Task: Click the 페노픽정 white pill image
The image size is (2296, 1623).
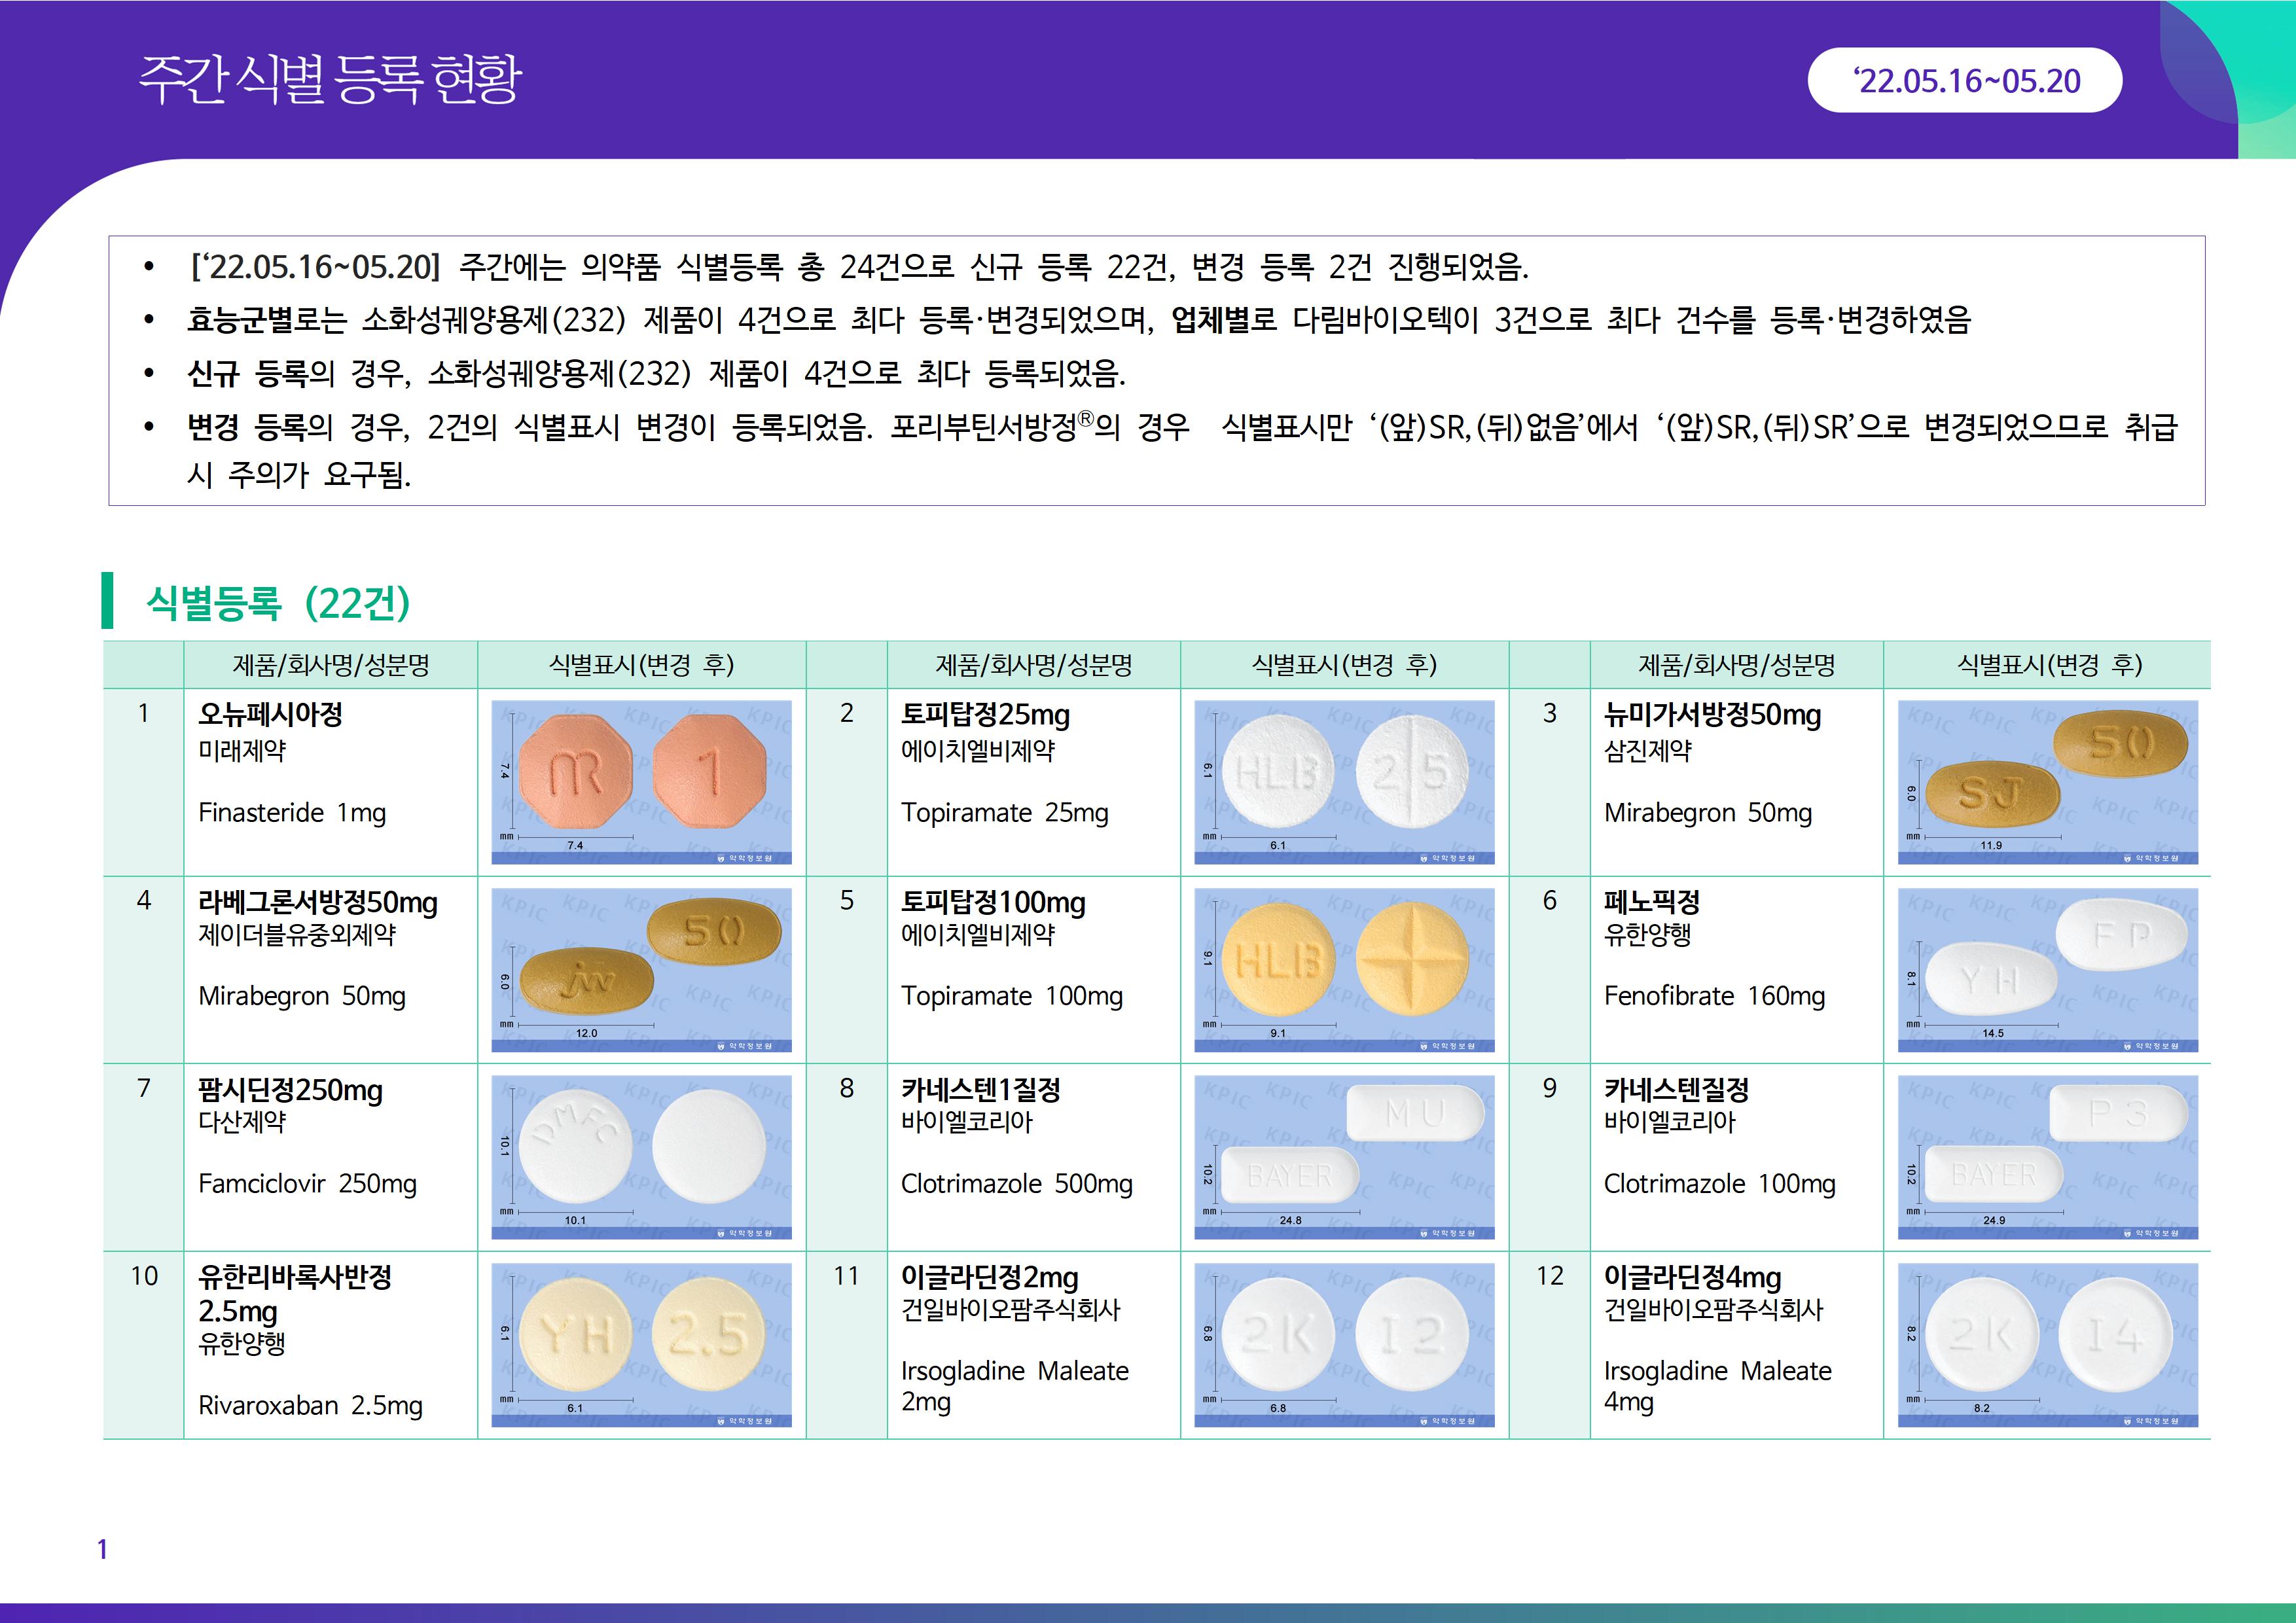Action: (x=2047, y=969)
